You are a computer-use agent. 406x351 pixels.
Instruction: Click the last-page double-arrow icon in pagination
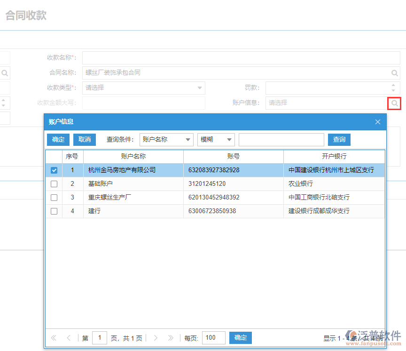click(x=171, y=338)
